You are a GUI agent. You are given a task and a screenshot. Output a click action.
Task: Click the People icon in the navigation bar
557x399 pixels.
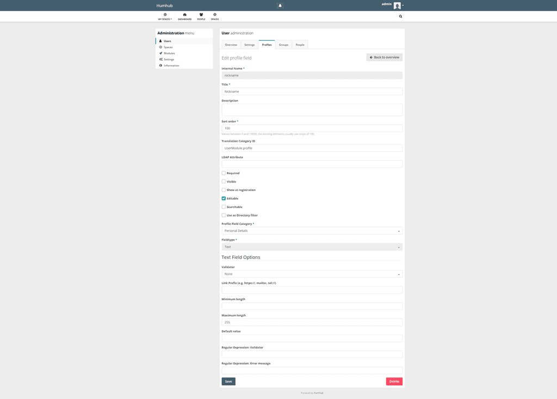point(201,16)
